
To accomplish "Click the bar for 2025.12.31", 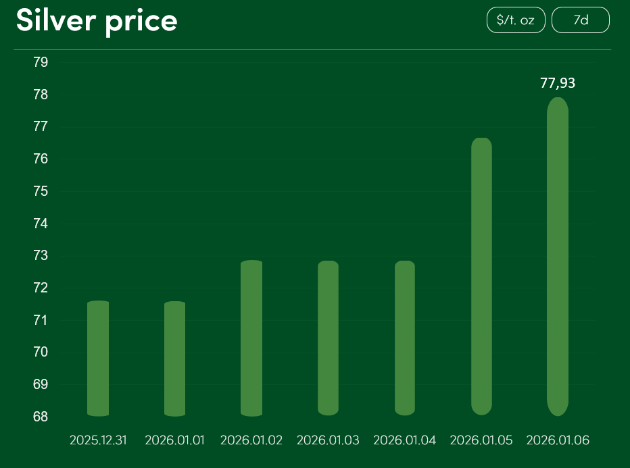I will (x=98, y=359).
